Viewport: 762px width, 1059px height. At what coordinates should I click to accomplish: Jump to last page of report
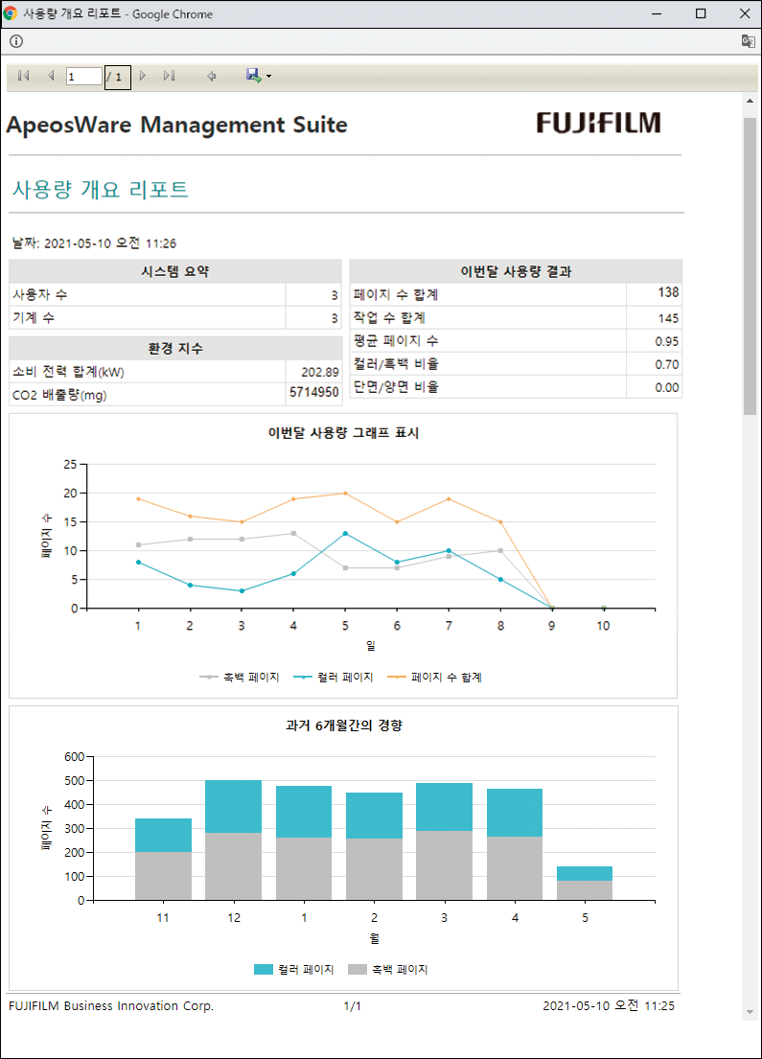point(169,76)
